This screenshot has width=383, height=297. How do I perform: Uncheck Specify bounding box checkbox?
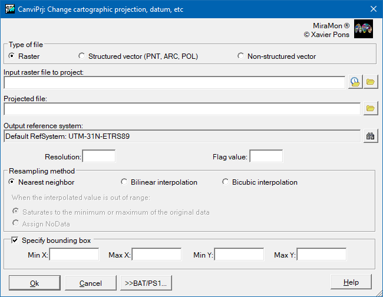pyautogui.click(x=15, y=240)
